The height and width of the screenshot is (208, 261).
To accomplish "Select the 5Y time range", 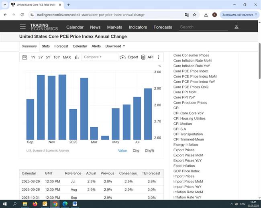I will (48, 57).
